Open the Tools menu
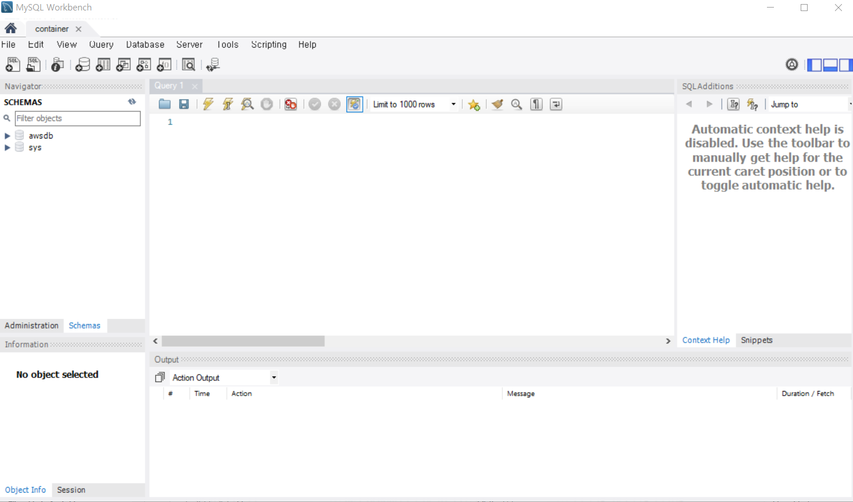 [x=227, y=45]
